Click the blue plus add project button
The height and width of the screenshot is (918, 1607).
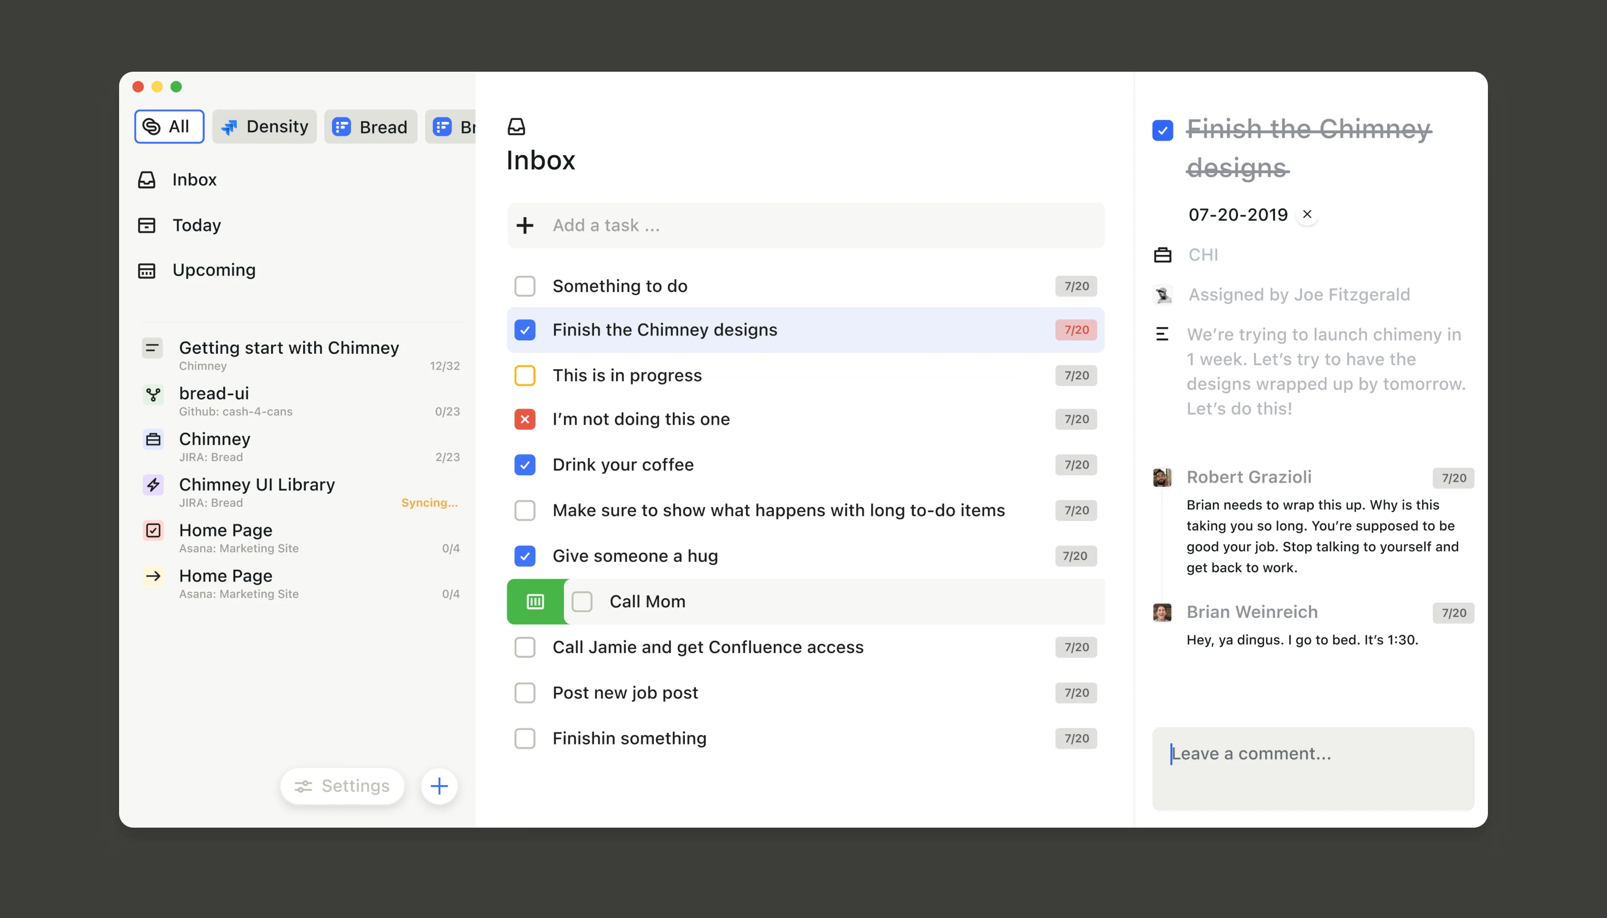(x=439, y=786)
